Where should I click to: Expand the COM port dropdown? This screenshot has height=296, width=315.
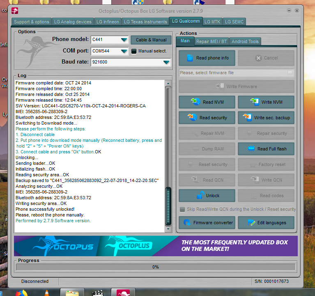[124, 51]
